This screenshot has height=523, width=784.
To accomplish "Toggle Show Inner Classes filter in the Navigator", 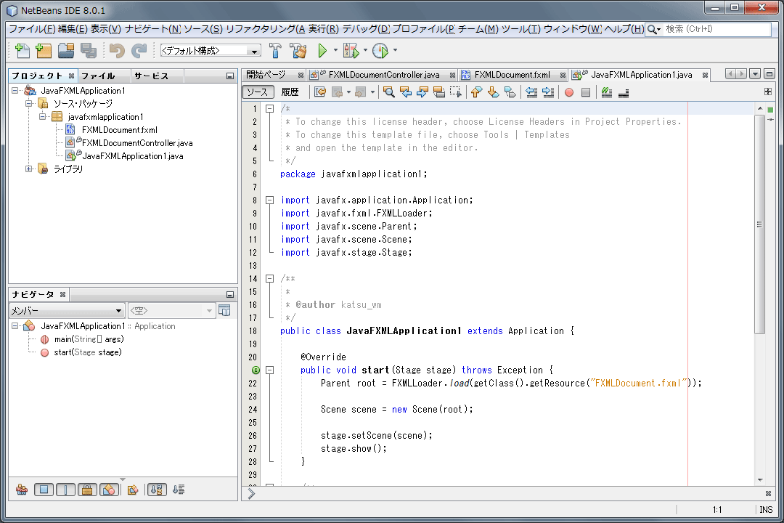I will click(109, 490).
